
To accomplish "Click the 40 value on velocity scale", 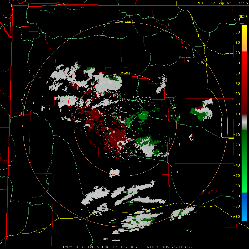I will coord(238,83).
